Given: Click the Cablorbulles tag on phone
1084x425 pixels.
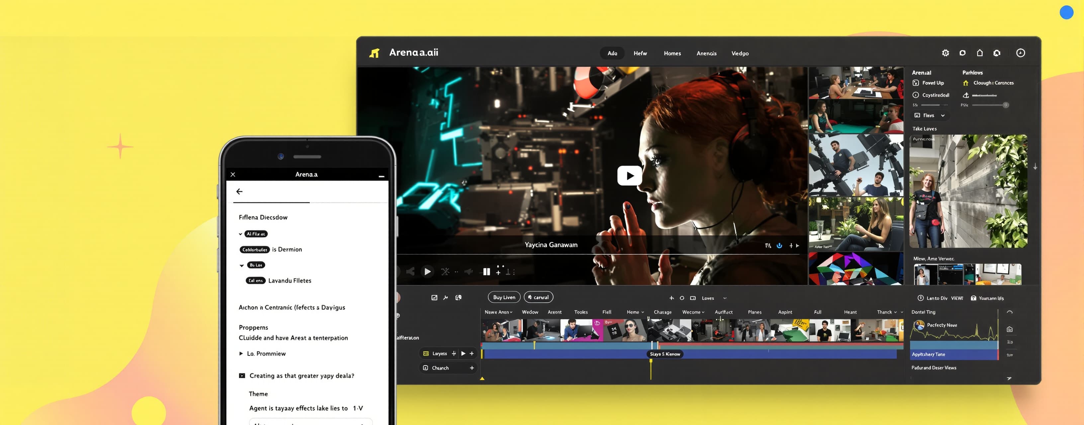Looking at the screenshot, I should pyautogui.click(x=255, y=250).
